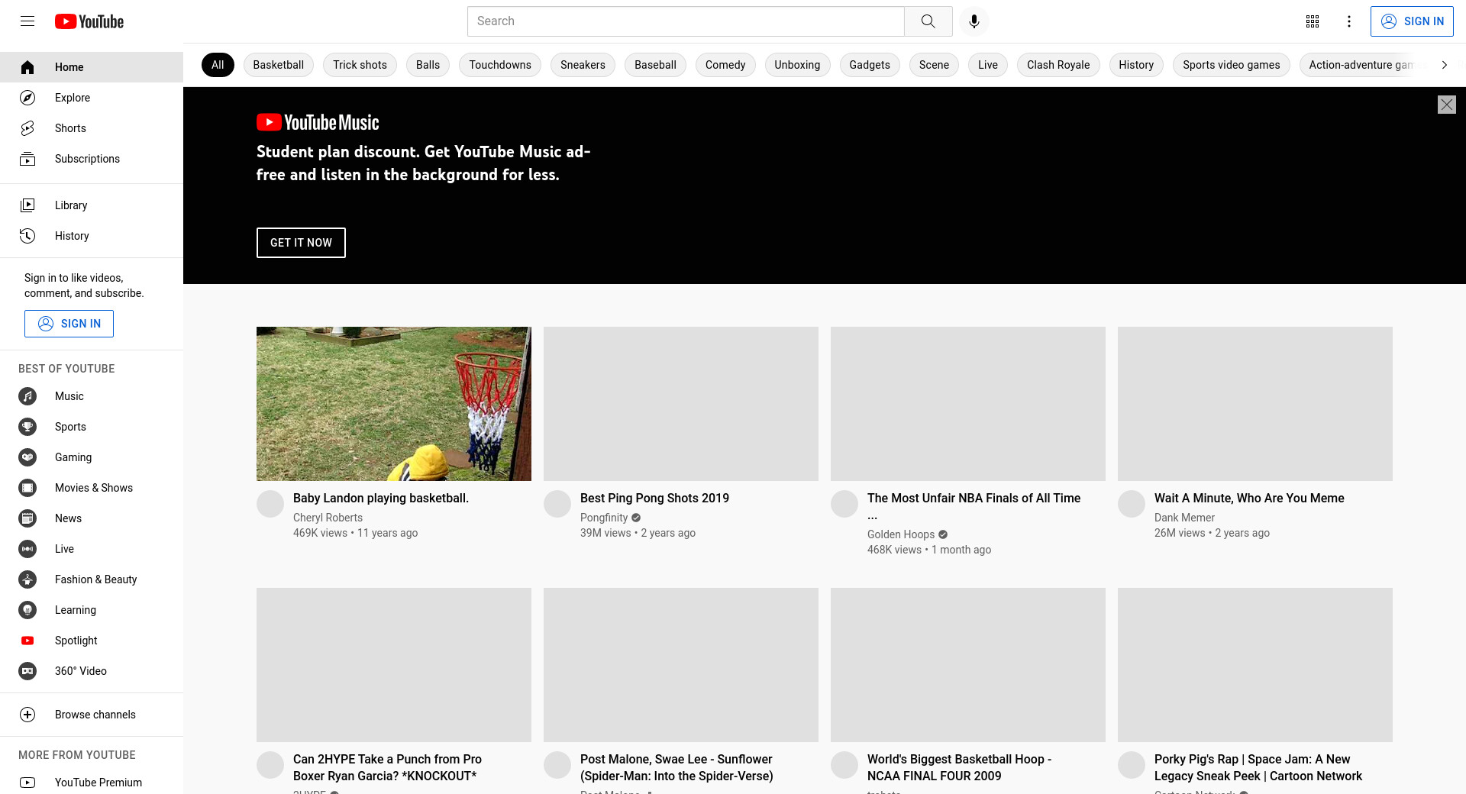Open Live category in sidebar
The height and width of the screenshot is (794, 1466).
tap(92, 549)
